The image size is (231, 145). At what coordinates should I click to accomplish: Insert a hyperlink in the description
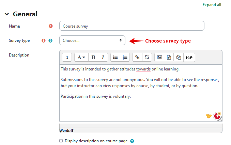tap(137, 58)
